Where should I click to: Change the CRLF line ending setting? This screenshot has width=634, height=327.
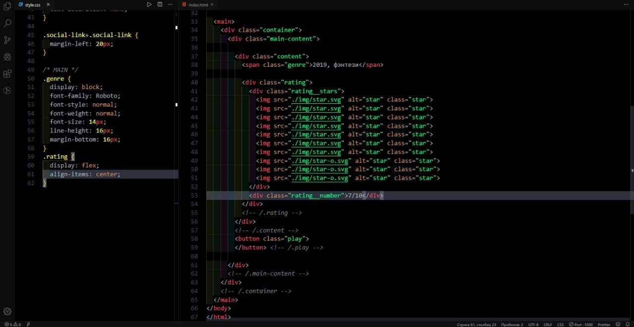(x=548, y=325)
